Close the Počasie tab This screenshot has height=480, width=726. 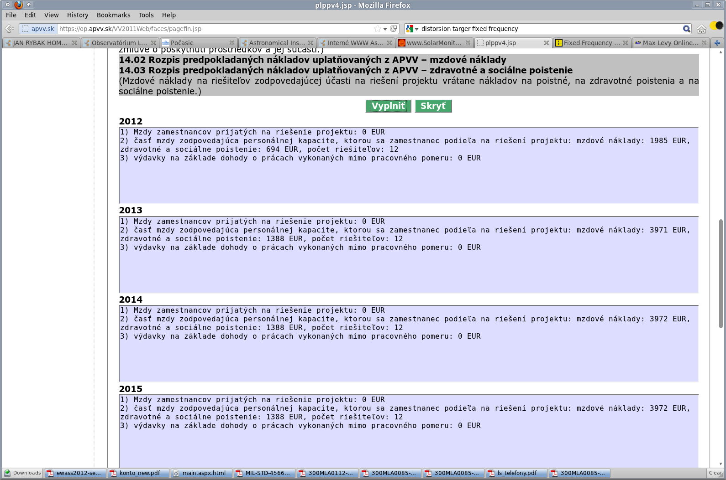pyautogui.click(x=231, y=43)
